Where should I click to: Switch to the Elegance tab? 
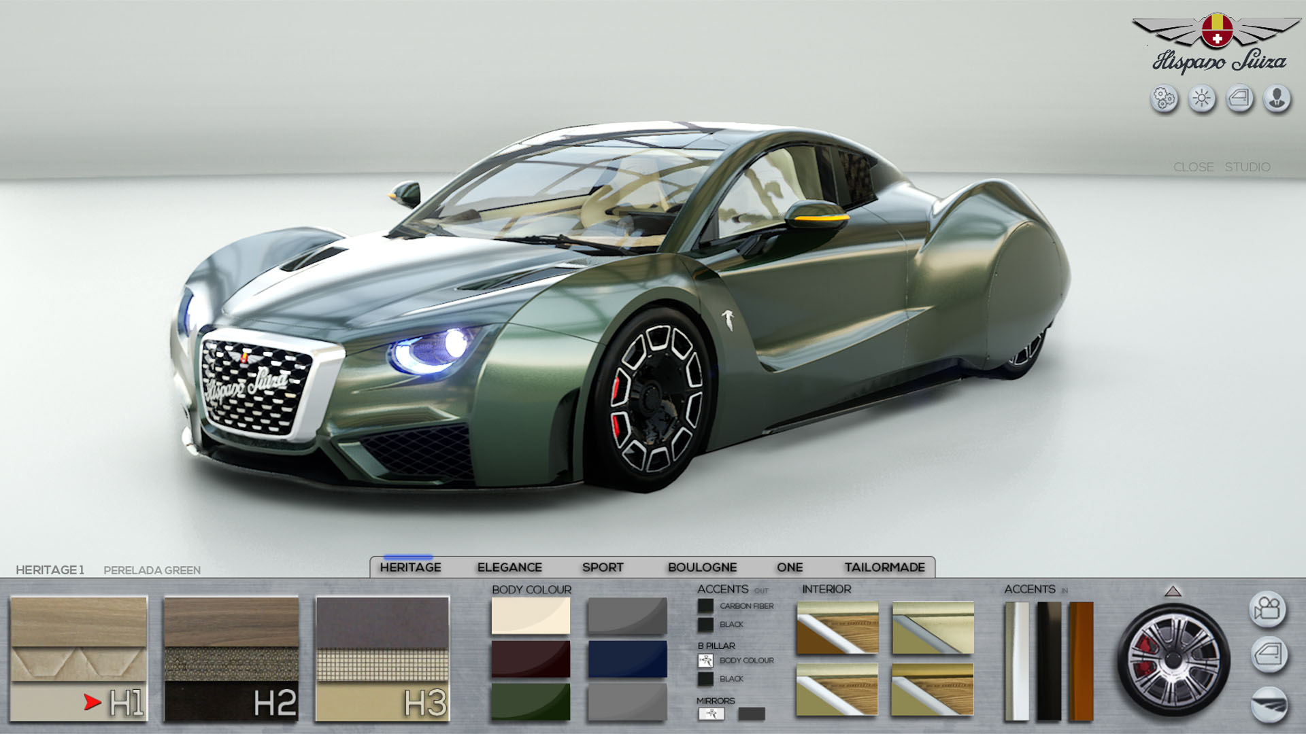pyautogui.click(x=509, y=567)
